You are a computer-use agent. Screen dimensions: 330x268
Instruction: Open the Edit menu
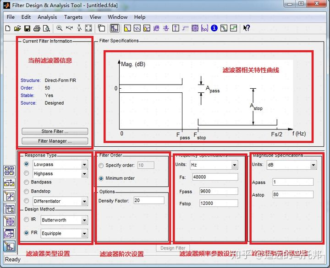tap(26, 17)
